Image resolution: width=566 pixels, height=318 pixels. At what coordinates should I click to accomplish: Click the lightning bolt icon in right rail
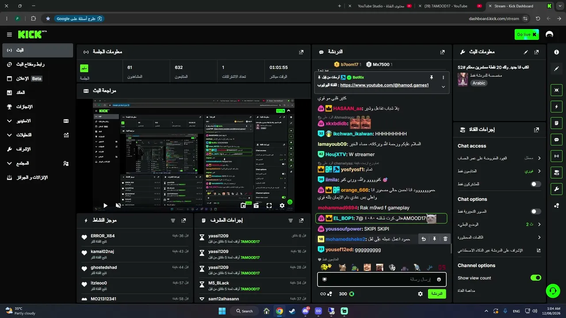click(556, 106)
